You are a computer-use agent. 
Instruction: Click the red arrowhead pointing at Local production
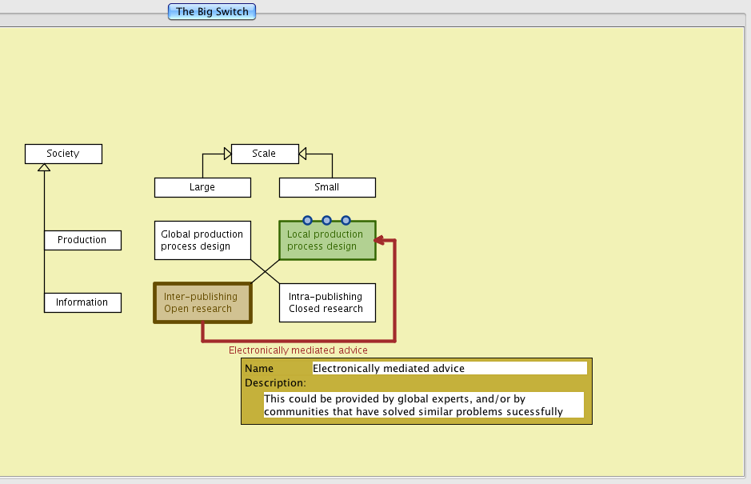click(x=381, y=240)
